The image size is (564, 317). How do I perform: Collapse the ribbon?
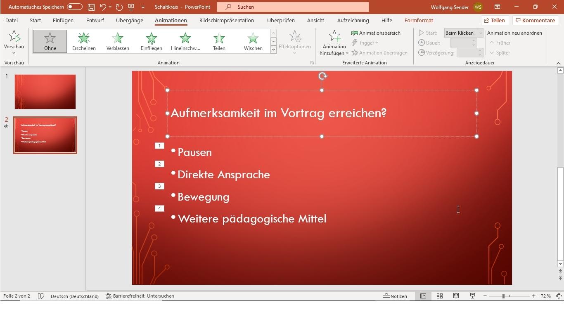tap(558, 63)
